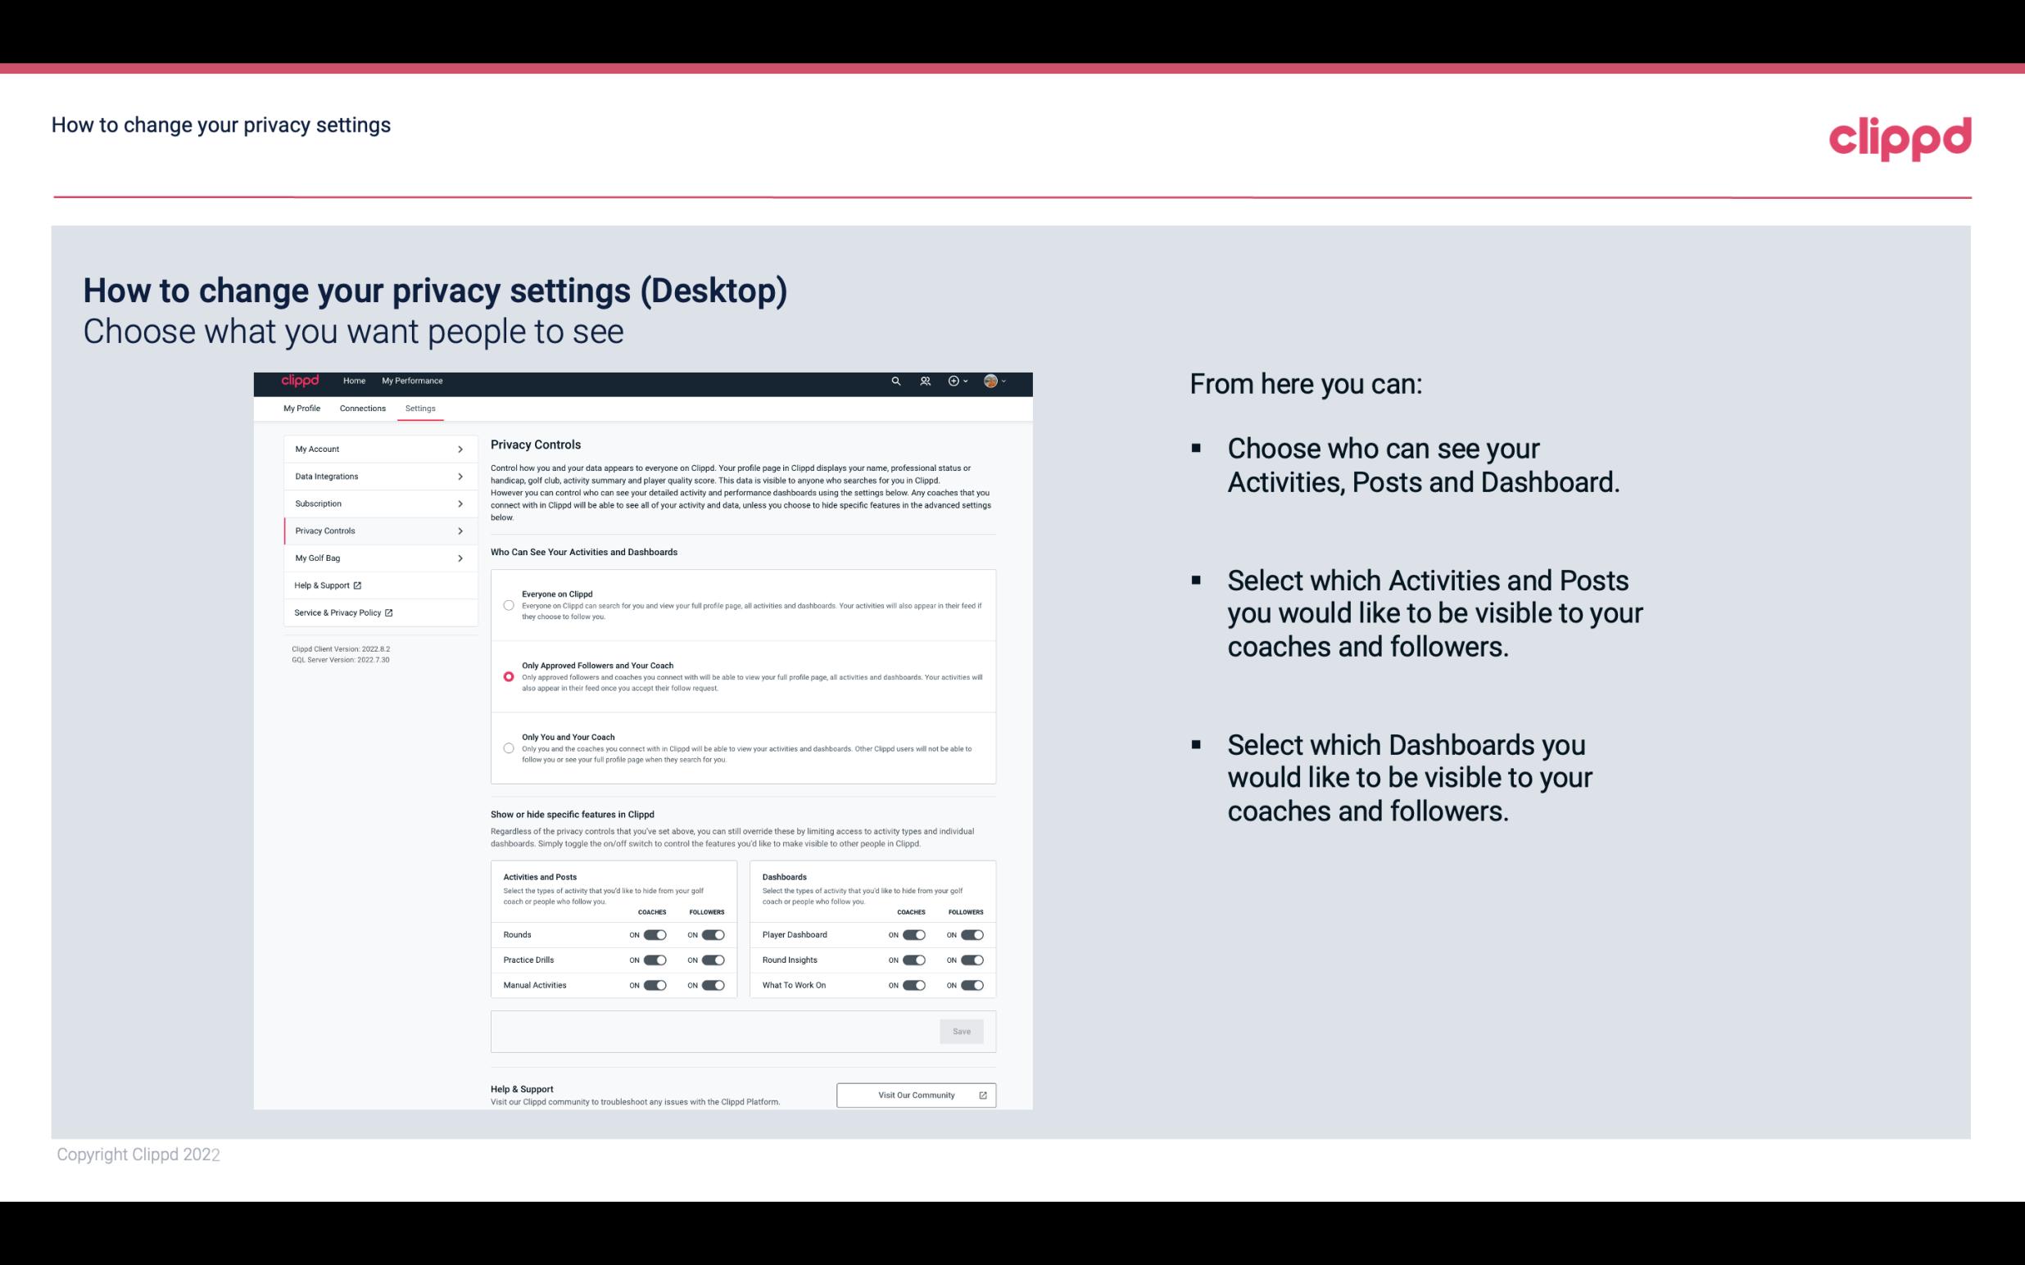Click the My Profile tab in navigation
Image resolution: width=2025 pixels, height=1265 pixels.
301,408
